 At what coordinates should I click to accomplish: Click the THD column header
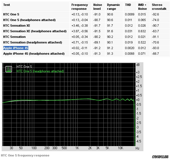pyautogui.click(x=128, y=5)
